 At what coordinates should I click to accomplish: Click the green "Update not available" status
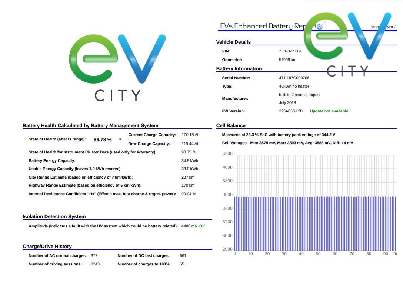click(329, 111)
